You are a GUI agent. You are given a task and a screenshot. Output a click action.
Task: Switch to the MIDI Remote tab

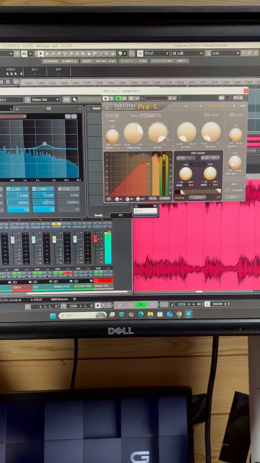59,299
